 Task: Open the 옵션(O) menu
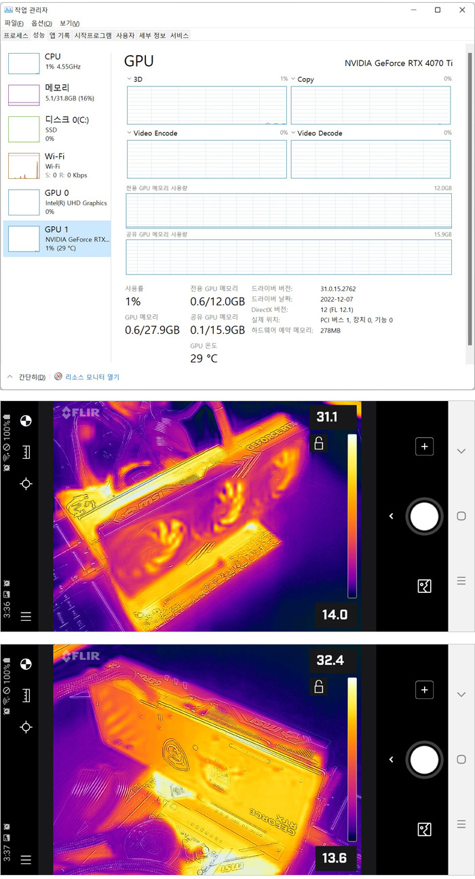click(41, 23)
